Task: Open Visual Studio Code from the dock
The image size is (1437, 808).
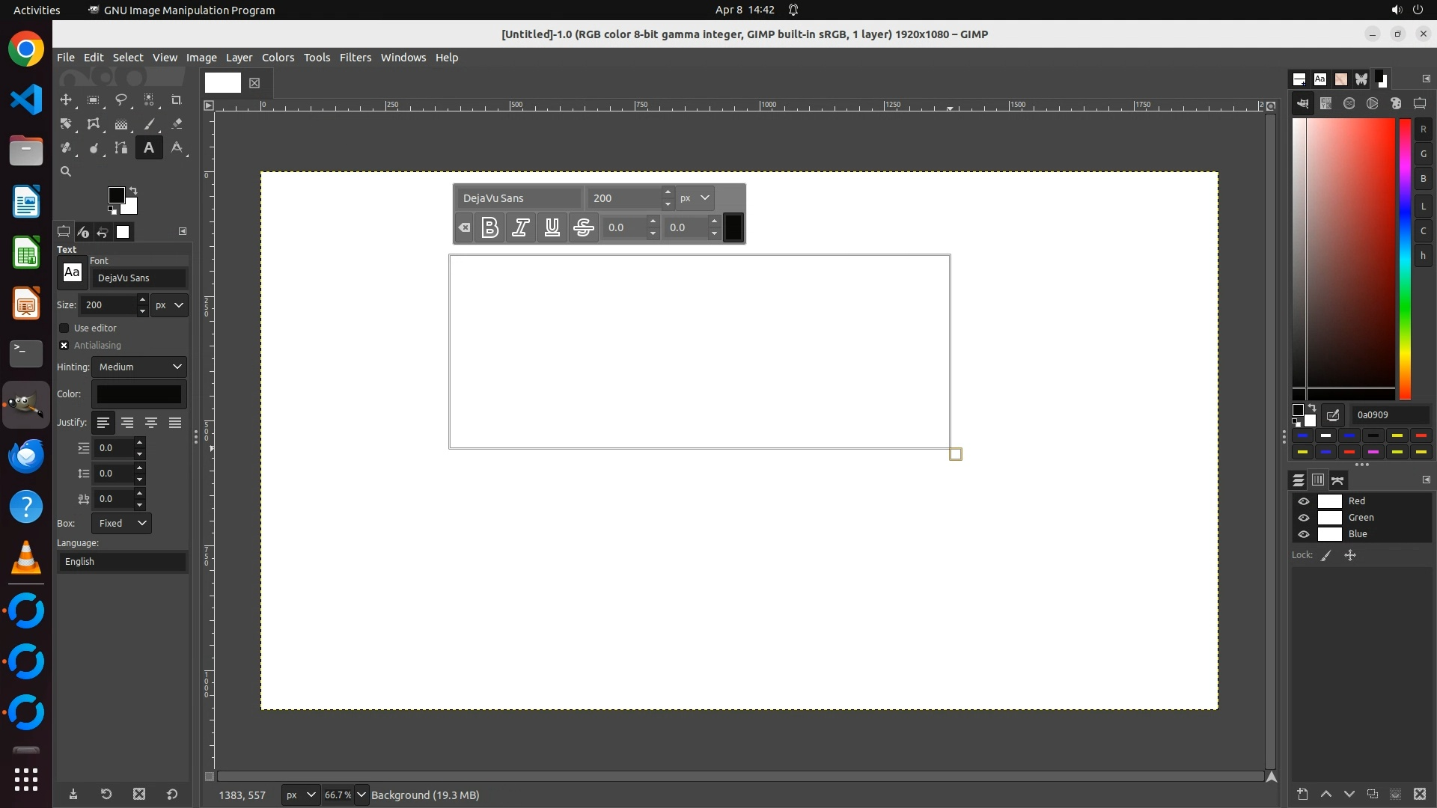Action: pyautogui.click(x=26, y=100)
